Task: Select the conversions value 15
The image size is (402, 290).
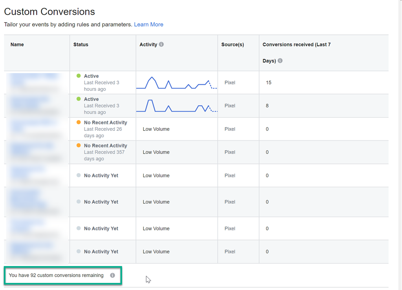Action: click(269, 83)
